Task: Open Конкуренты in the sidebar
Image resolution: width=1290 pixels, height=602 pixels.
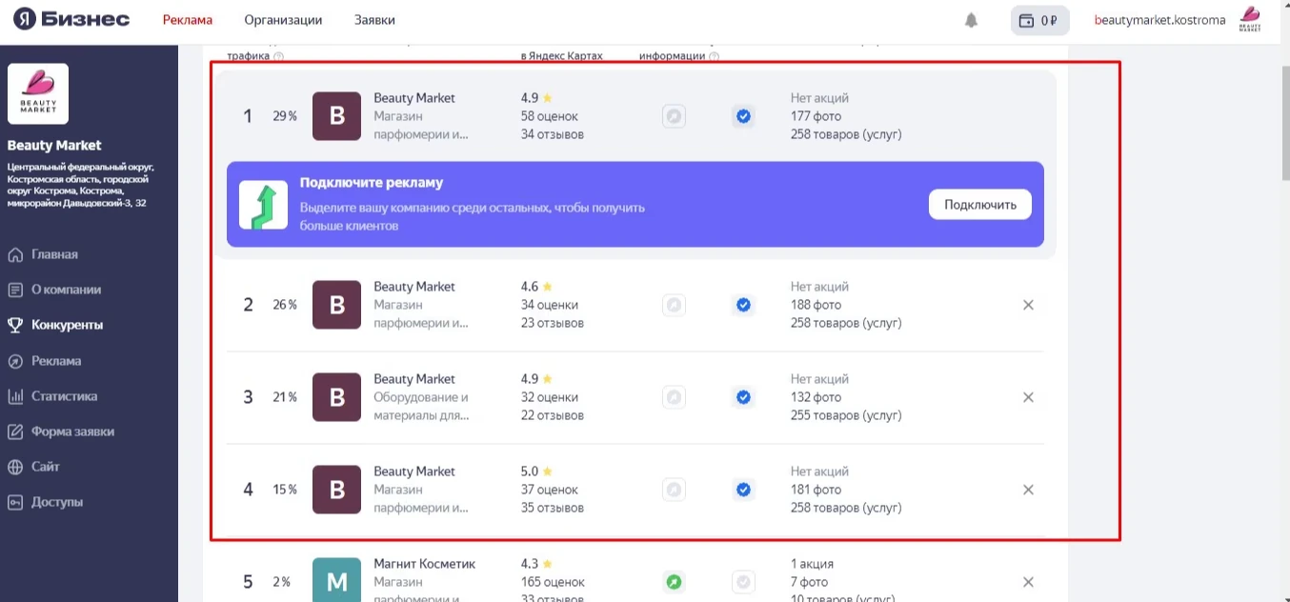Action: (x=67, y=325)
